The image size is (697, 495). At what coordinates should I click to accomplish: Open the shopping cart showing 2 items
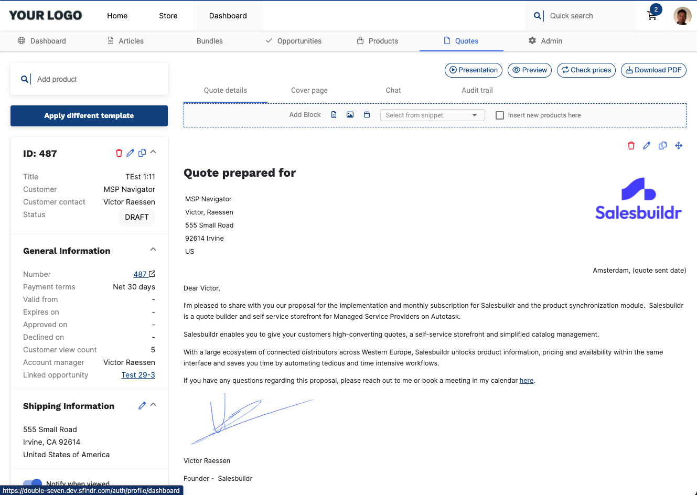pyautogui.click(x=651, y=16)
